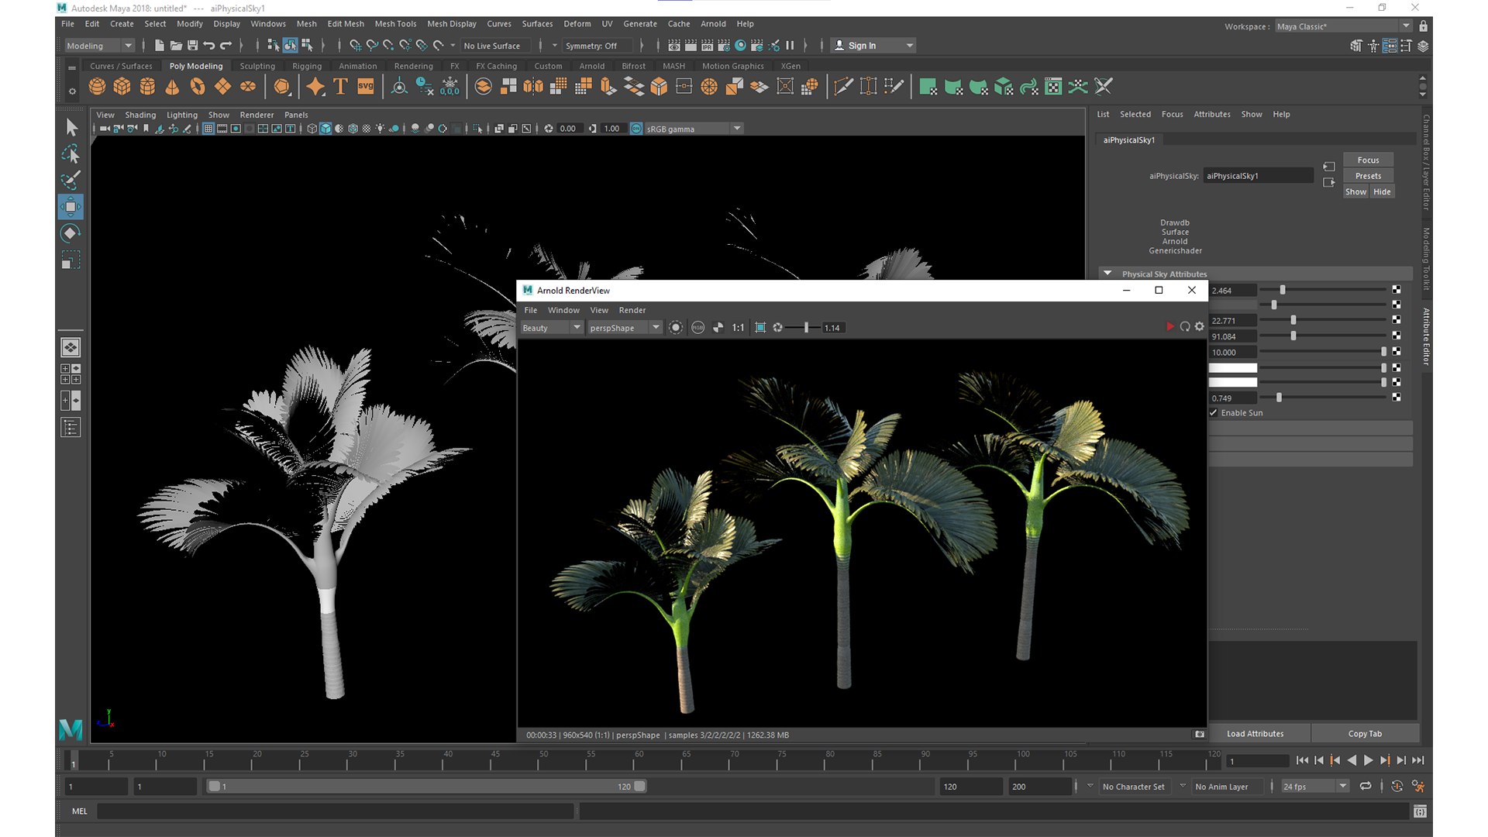Click Play Forwards in playback controls

[x=1368, y=761]
